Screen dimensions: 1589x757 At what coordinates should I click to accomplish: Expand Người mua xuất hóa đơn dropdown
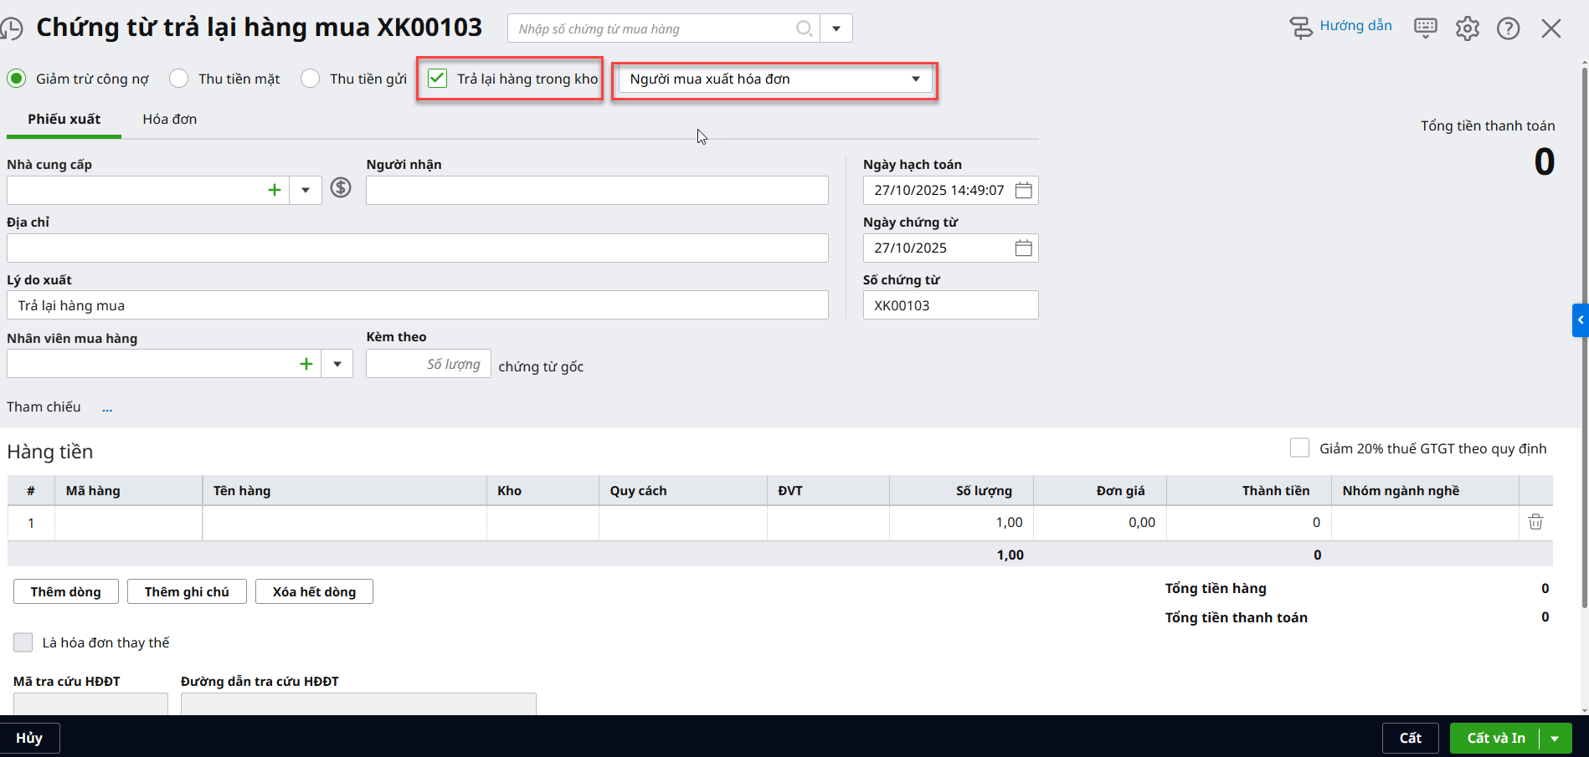(x=915, y=79)
